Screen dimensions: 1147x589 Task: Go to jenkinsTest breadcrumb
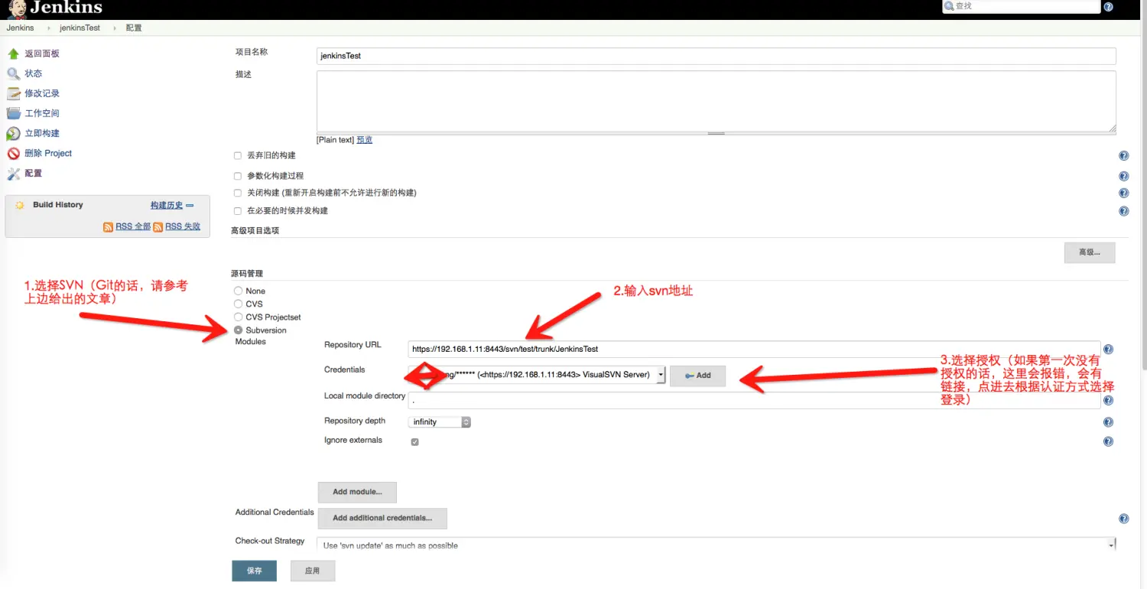point(80,28)
